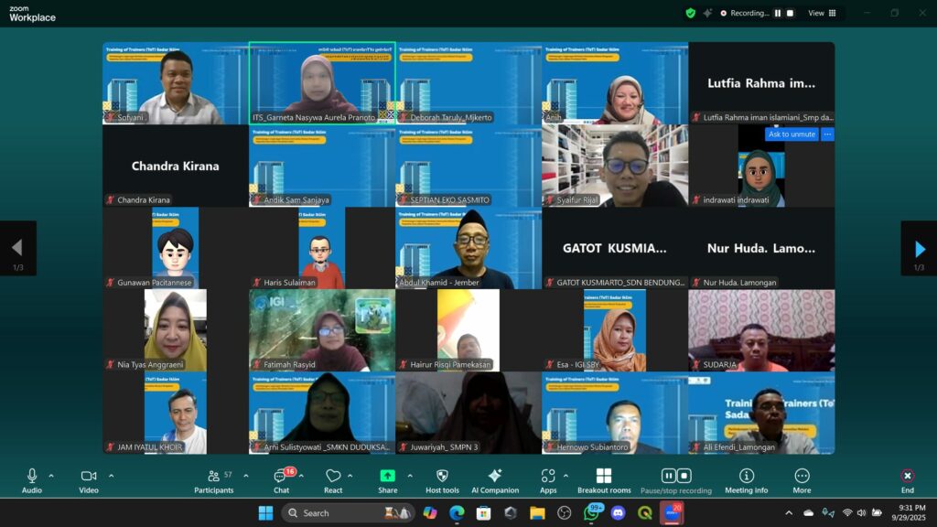Expand the Audio options chevron
This screenshot has height=527, width=937.
51,476
